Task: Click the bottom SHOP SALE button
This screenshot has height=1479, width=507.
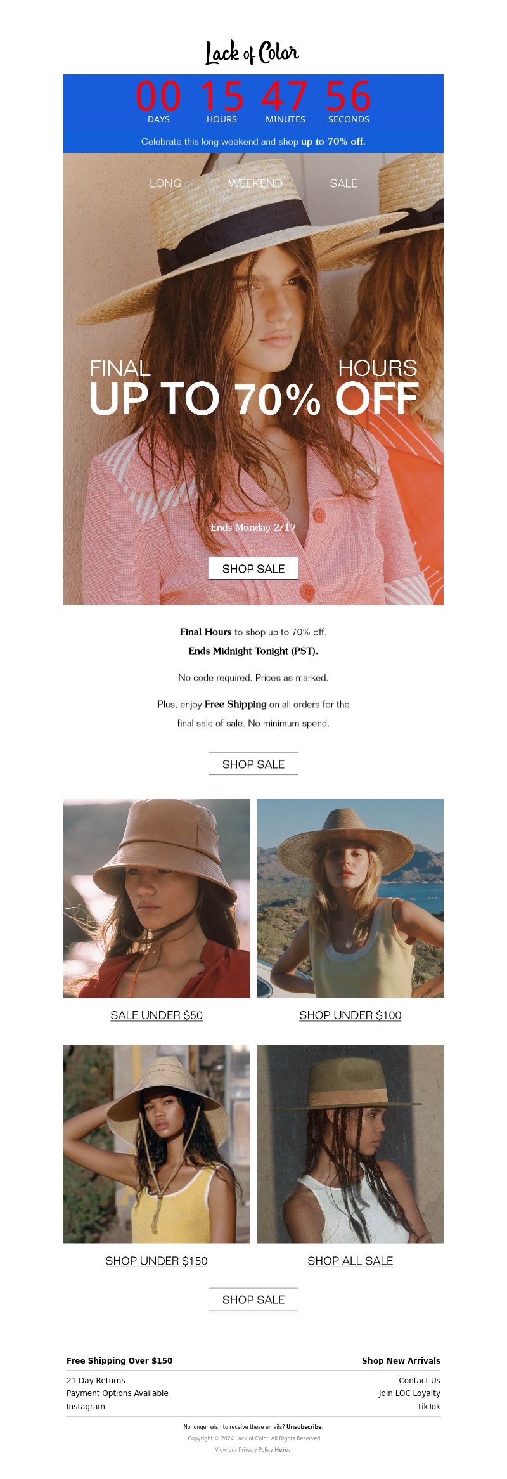Action: click(x=253, y=1300)
